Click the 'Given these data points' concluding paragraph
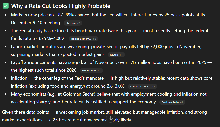This screenshot has width=220, height=127. tap(104, 116)
